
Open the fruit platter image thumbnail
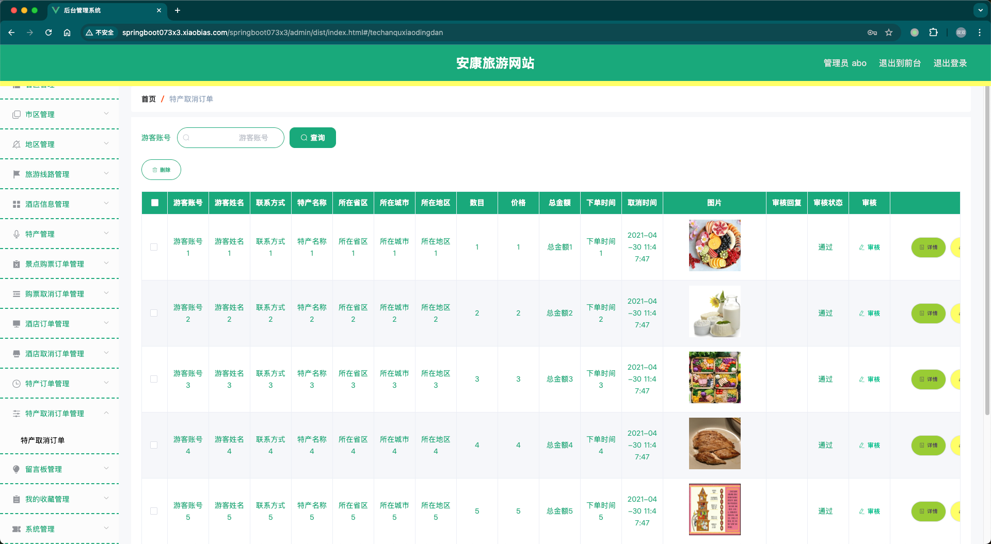715,245
